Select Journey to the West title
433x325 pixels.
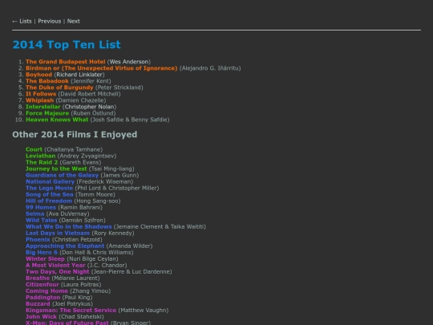(56, 169)
